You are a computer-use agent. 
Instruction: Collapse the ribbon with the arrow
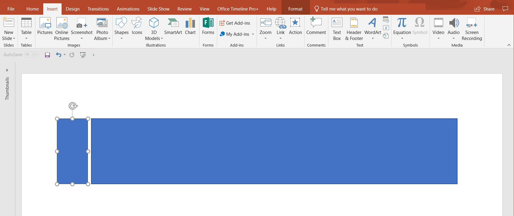509,45
